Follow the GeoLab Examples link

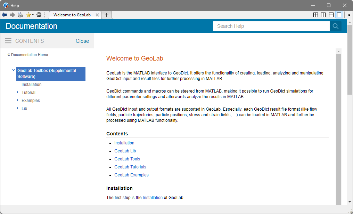pyautogui.click(x=131, y=175)
